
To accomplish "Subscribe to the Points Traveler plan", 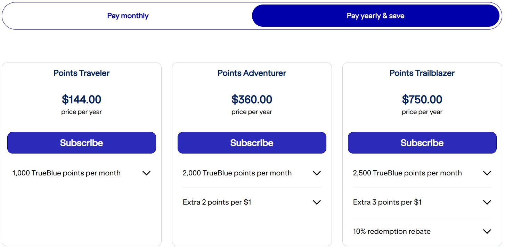I will click(x=81, y=142).
